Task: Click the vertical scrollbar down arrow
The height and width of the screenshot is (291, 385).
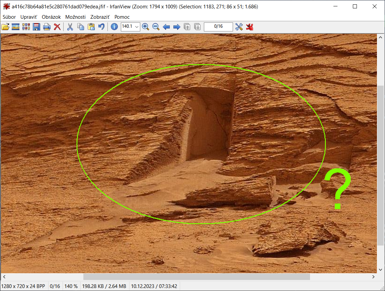Action: click(x=380, y=270)
